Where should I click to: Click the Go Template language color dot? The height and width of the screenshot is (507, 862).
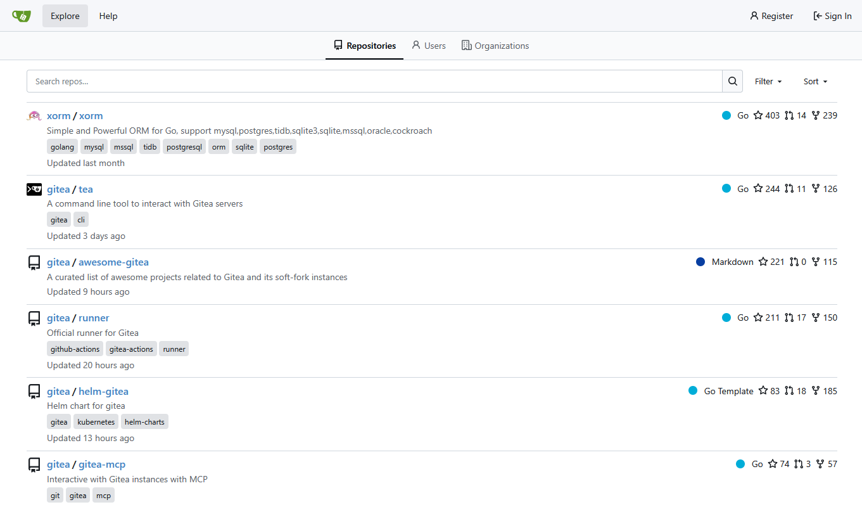click(x=693, y=391)
